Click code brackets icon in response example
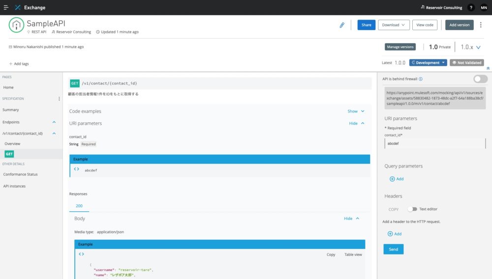The width and height of the screenshot is (492, 279). 82,254
